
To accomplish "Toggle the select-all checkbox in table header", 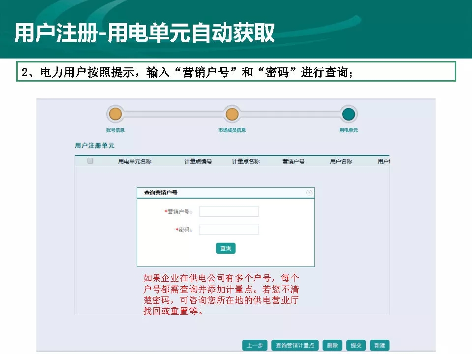I will [90, 161].
